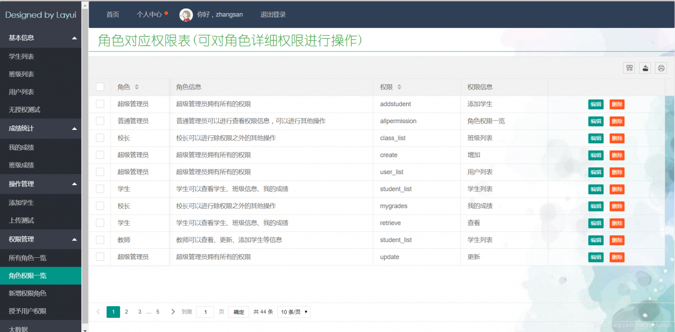Check the checkbox on the 教师 row
This screenshot has width=675, height=332.
pos(100,240)
